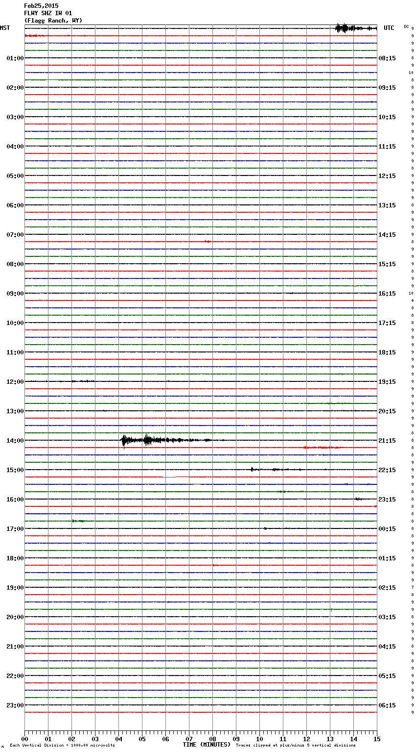Click the 20:15 UTC time label
The width and height of the screenshot is (416, 752).
click(387, 411)
